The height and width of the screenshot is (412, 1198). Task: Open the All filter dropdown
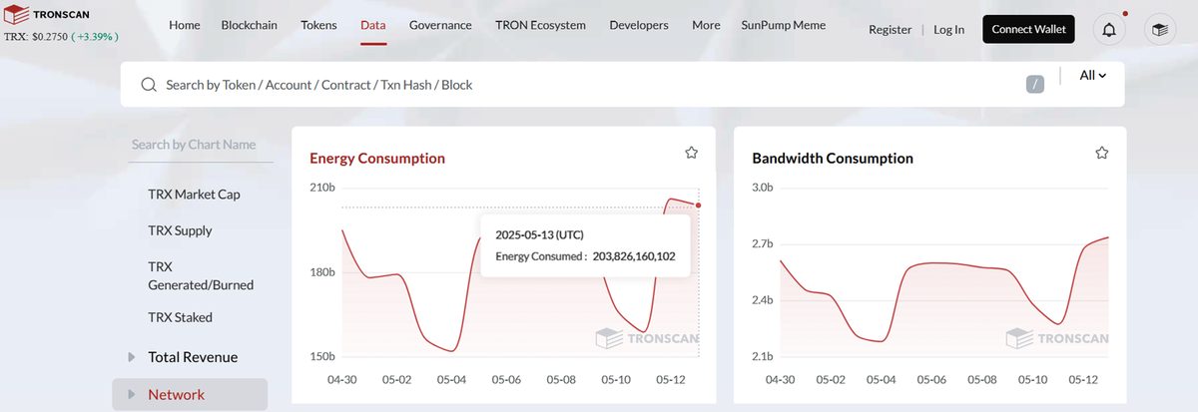pyautogui.click(x=1093, y=76)
